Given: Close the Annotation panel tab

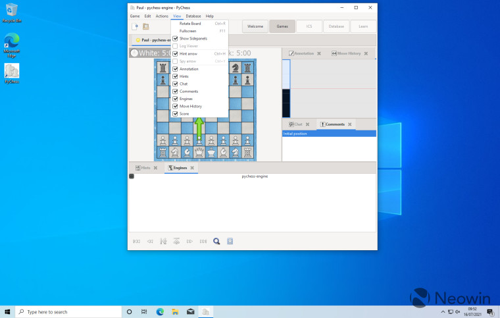Looking at the screenshot, I should coord(319,53).
